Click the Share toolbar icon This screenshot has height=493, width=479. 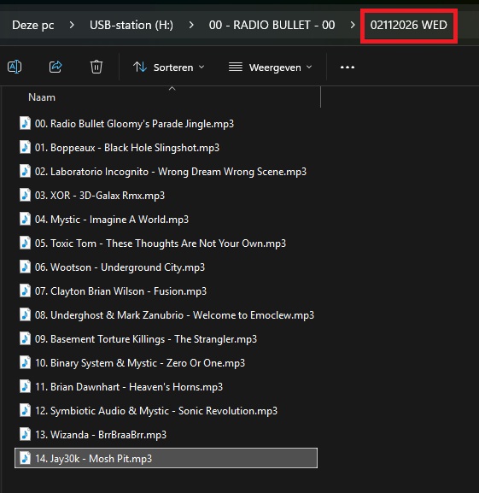pos(55,67)
